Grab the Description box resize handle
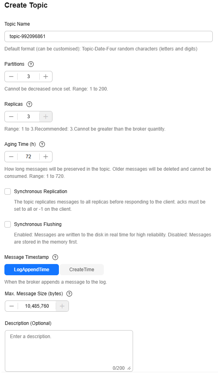Viewport: 218px width, 373px height. pos(129,368)
